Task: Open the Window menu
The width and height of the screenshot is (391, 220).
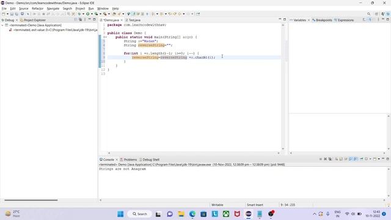Action: 103,9
